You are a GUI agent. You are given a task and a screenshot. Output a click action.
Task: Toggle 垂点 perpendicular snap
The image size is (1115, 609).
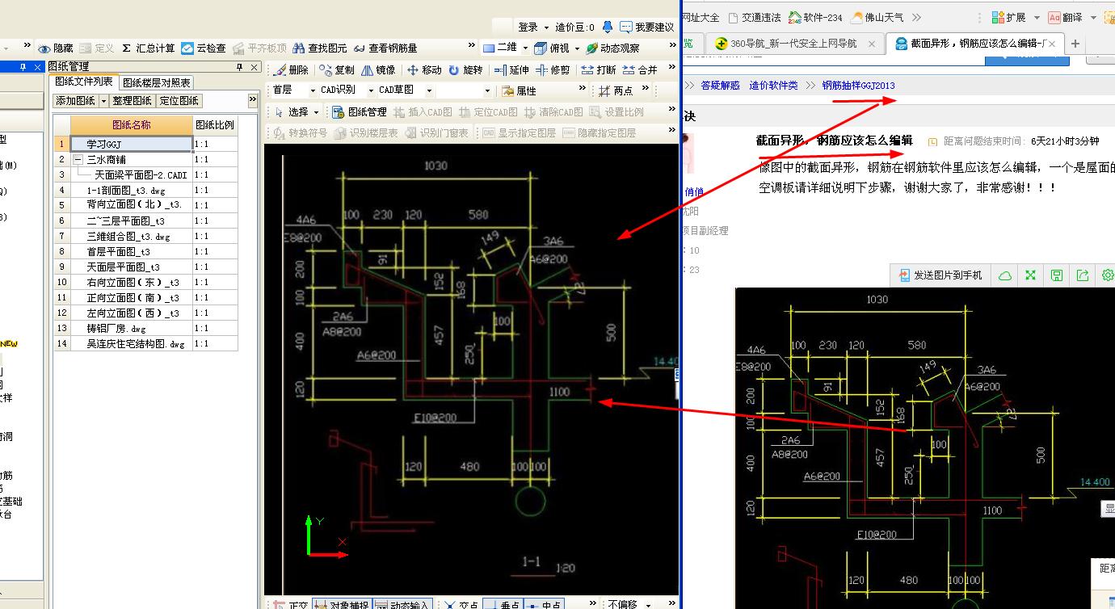coord(503,604)
